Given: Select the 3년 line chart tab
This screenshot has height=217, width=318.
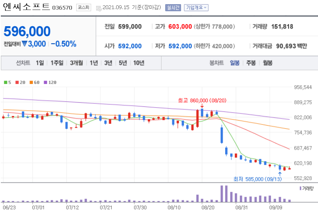Looking at the screenshot, I should [108, 63].
